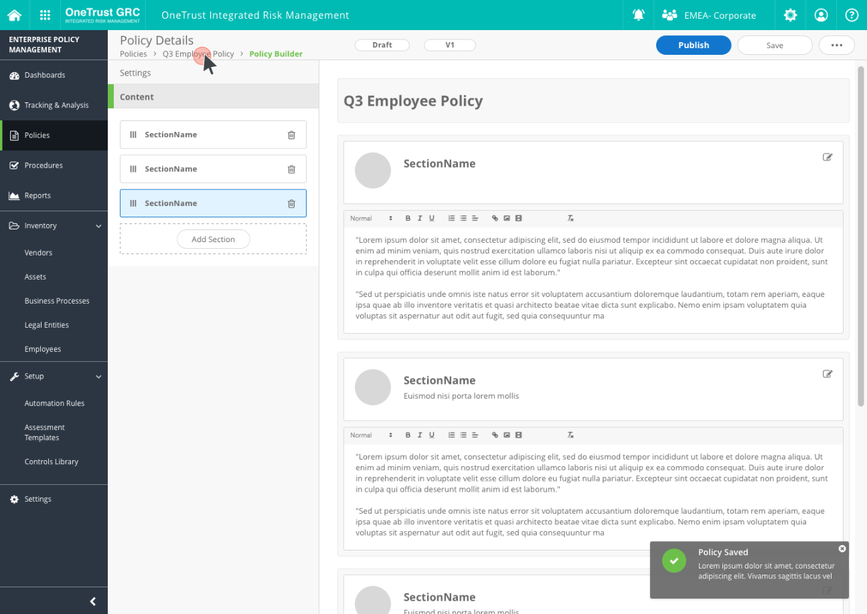This screenshot has height=614, width=867.
Task: Open Controls Library under Setup
Action: tap(52, 462)
